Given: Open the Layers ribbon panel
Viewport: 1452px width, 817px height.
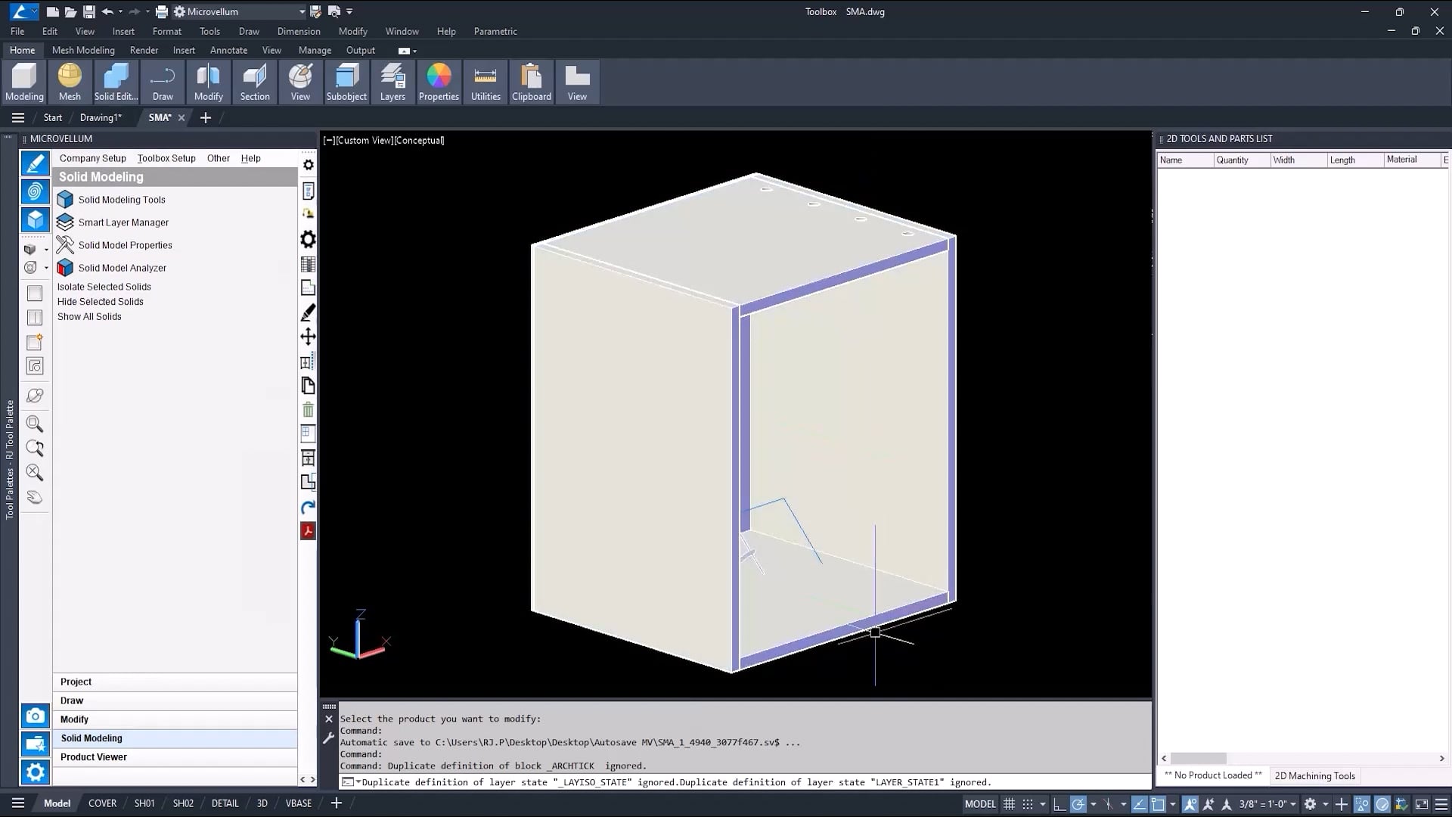Looking at the screenshot, I should [392, 82].
